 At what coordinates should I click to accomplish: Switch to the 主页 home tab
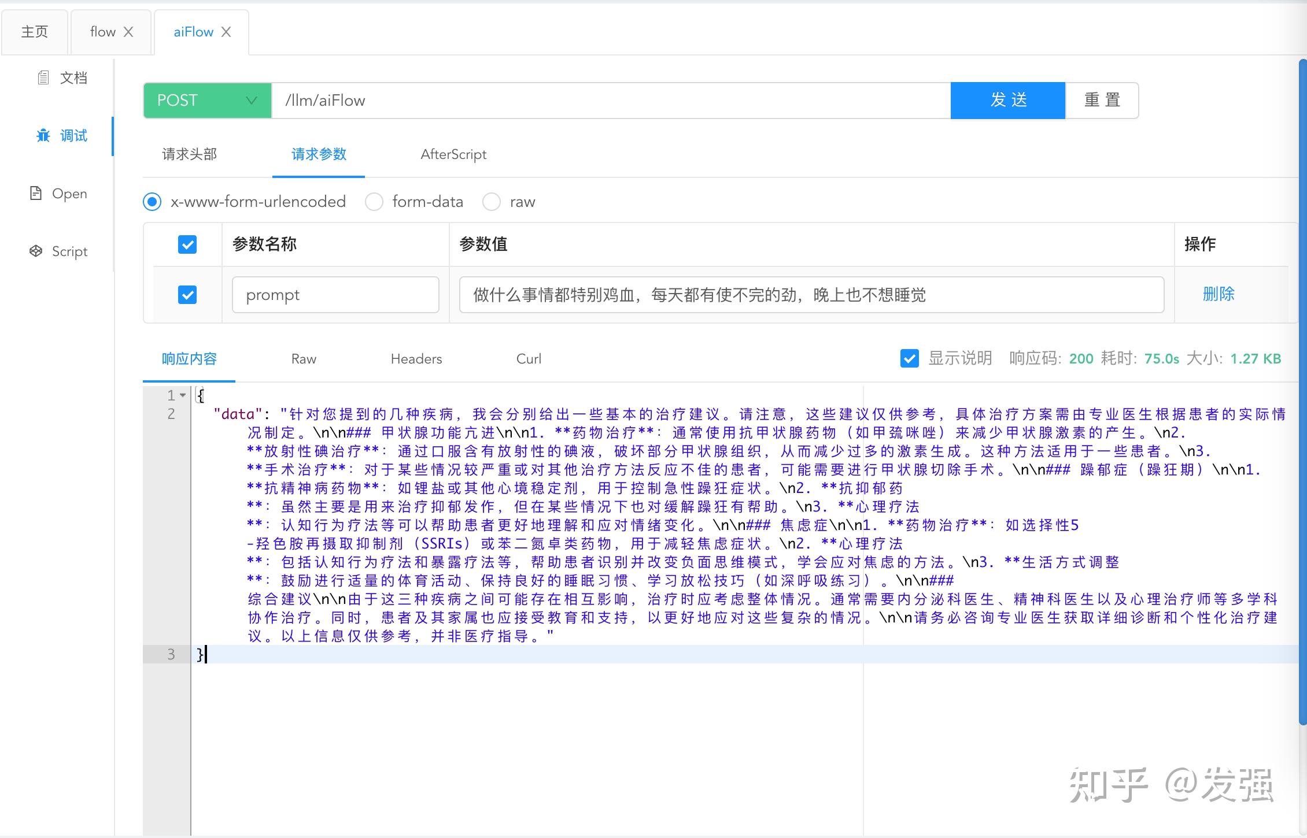tap(35, 32)
